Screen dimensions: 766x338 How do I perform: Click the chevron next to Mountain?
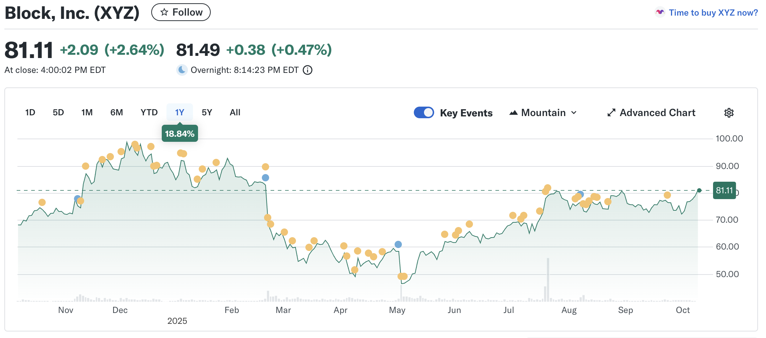coord(574,113)
